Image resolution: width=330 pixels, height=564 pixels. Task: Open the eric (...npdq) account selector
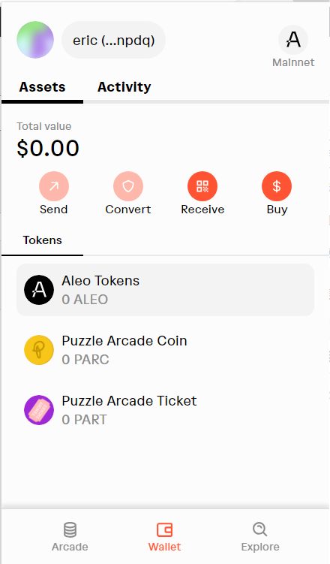tap(114, 40)
